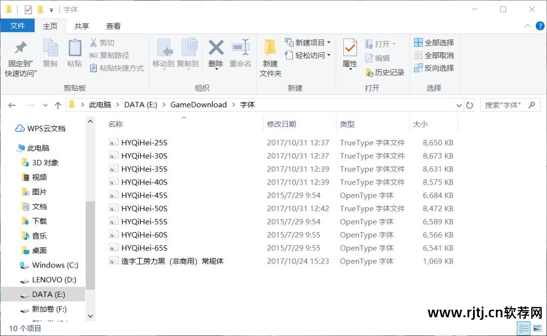Image resolution: width=547 pixels, height=336 pixels.
Task: Open 3D 对象 folder in sidebar
Action: pyautogui.click(x=40, y=163)
